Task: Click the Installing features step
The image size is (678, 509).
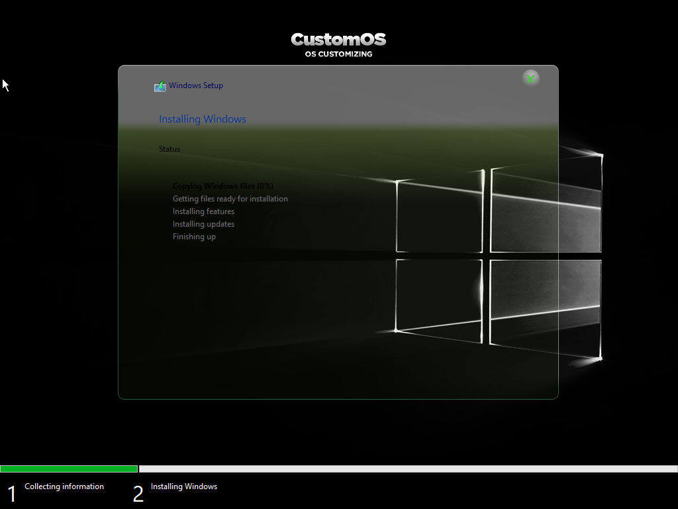Action: coord(204,211)
